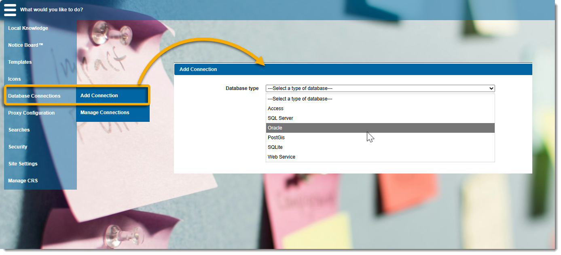Choose Manage Connections submenu item
Viewport: 561px width, 255px height.
[105, 113]
